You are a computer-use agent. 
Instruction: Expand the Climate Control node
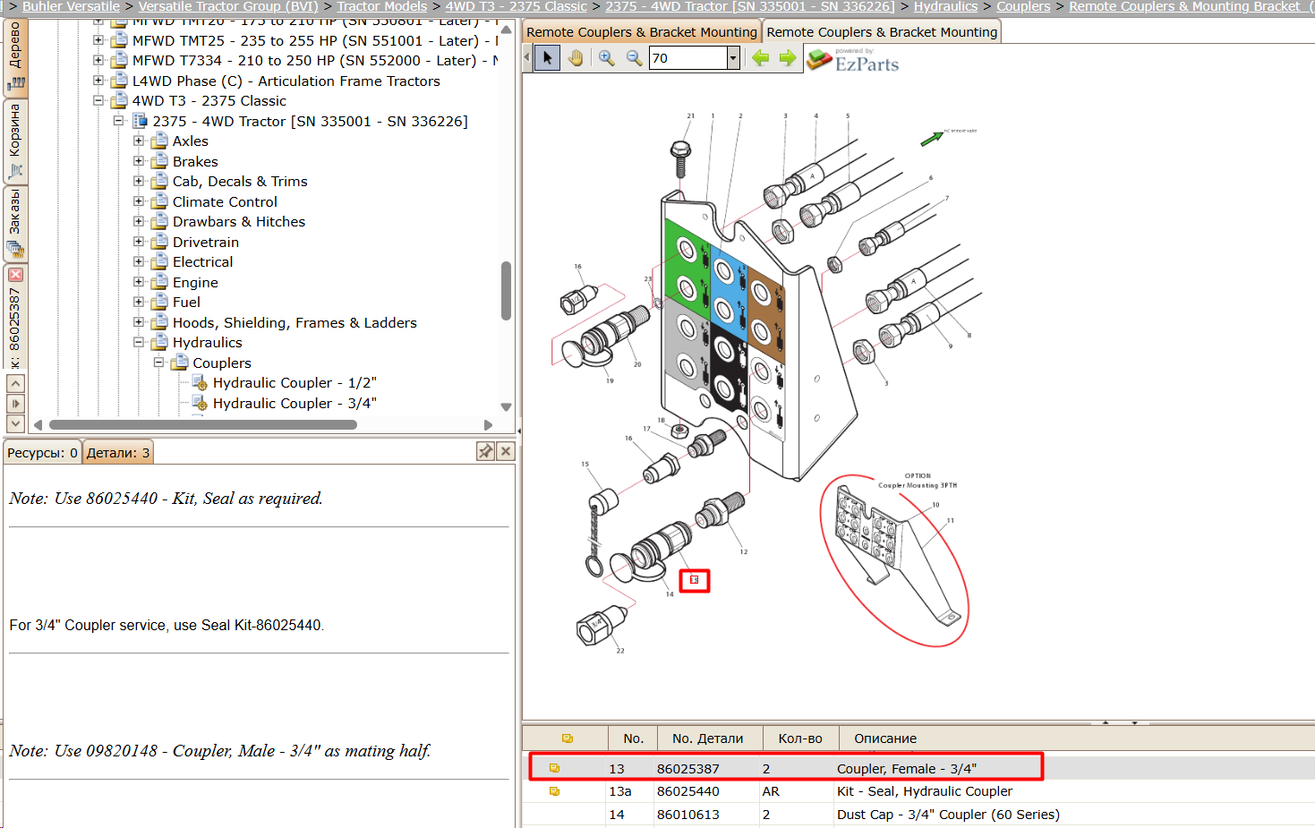(x=139, y=201)
